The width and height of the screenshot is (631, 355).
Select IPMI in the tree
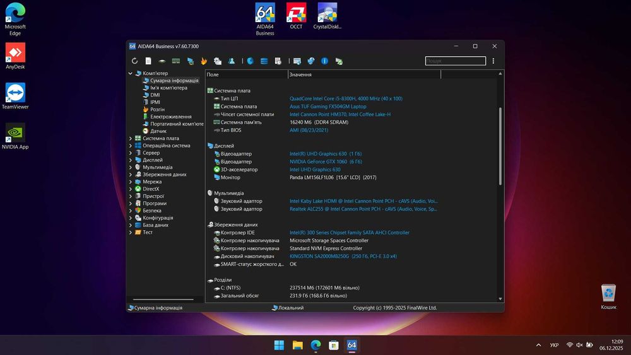(155, 102)
